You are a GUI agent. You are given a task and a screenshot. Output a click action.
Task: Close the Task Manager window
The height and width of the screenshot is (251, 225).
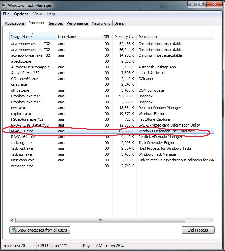(214, 4)
